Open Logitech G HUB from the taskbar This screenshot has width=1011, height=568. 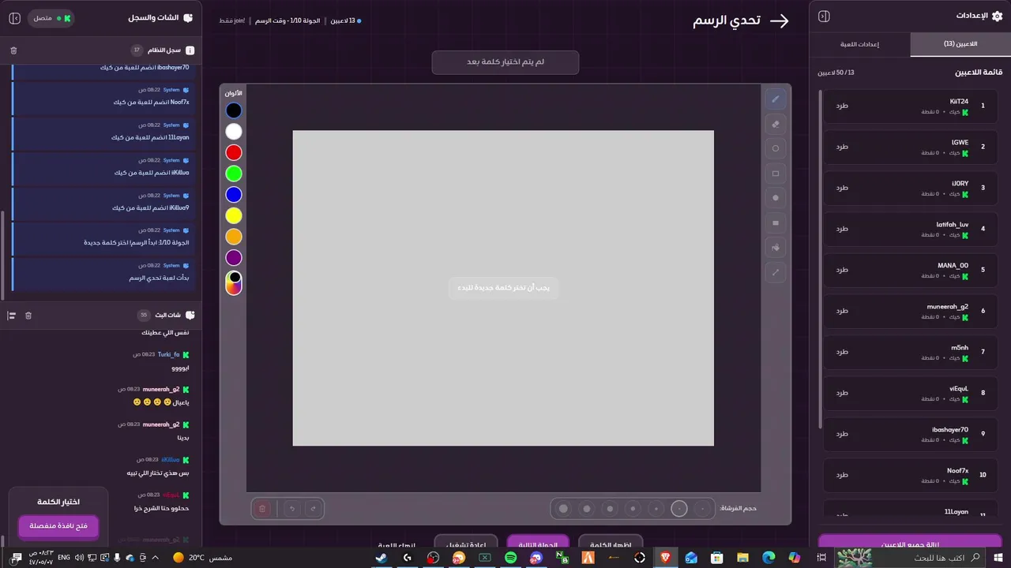coord(407,558)
